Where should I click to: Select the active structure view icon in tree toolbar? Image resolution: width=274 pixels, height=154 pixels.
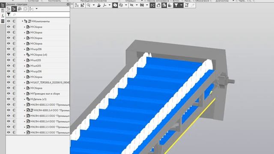[14, 9]
